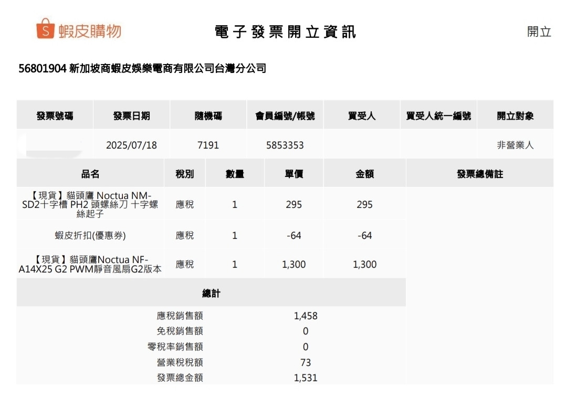Click the 免稅銷售額 label
Image resolution: width=567 pixels, height=399 pixels.
180,331
